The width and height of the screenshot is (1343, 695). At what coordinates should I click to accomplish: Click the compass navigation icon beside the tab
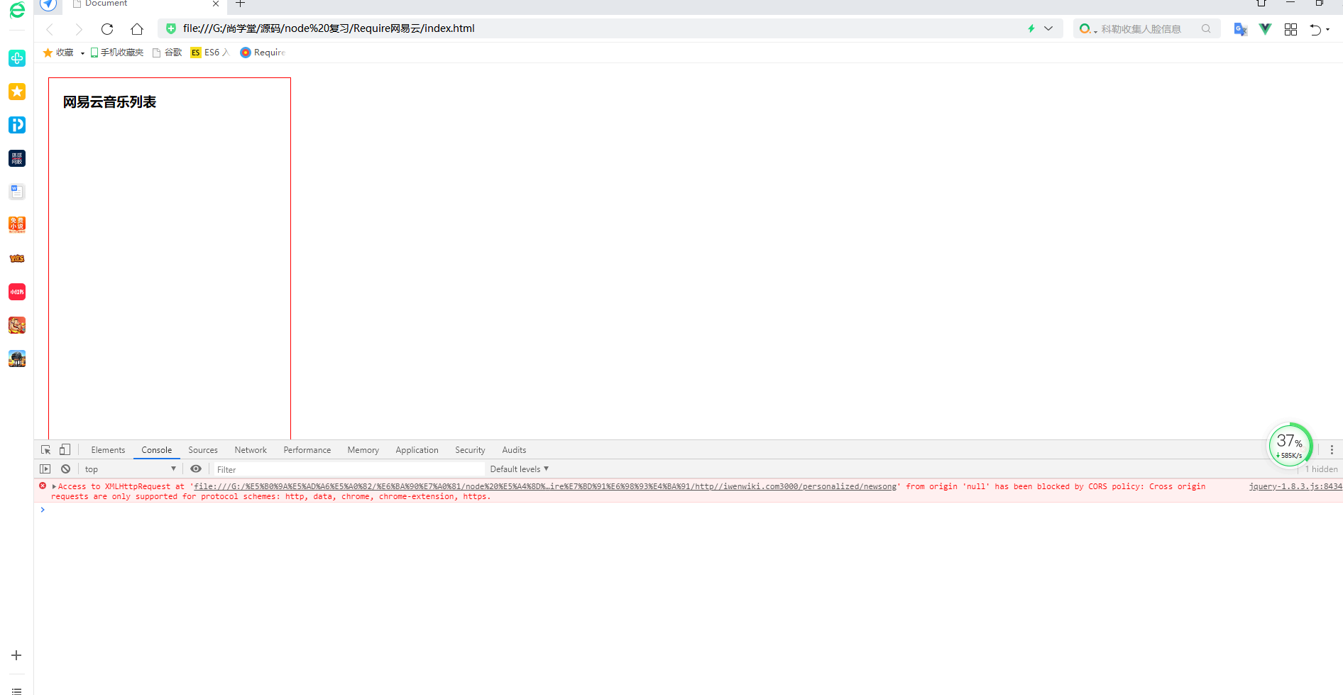tap(48, 4)
